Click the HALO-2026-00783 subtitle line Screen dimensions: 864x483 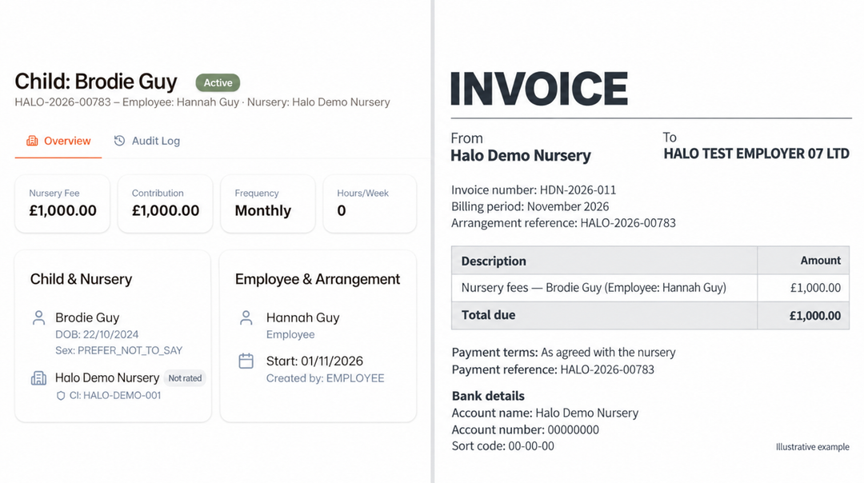pyautogui.click(x=202, y=102)
